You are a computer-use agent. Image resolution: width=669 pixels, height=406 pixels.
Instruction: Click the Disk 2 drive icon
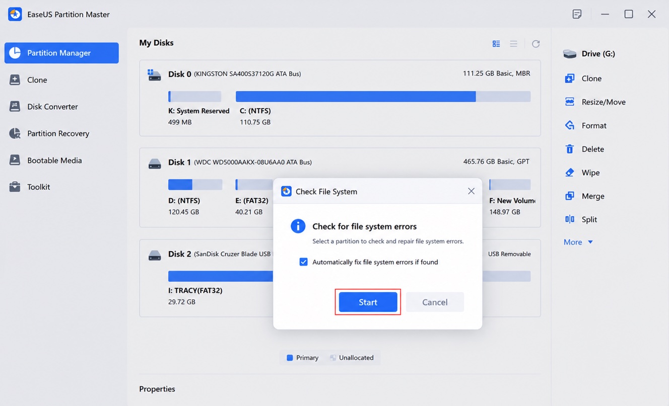tap(155, 256)
